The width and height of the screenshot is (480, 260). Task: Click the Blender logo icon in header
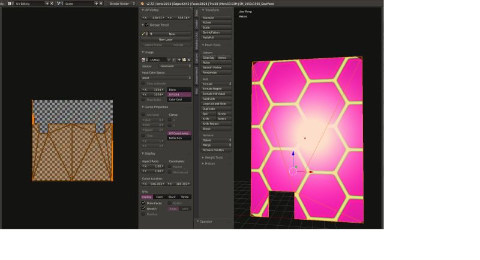point(142,4)
